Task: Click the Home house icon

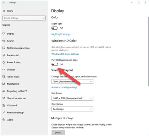Action: (x=4, y=11)
